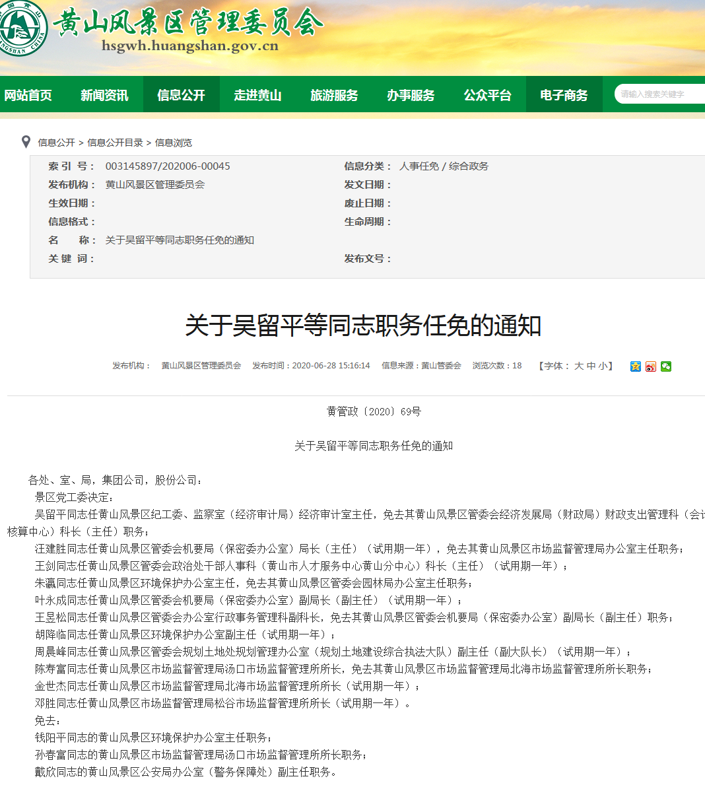Click the header title 黄山风景区管理委员会
The image size is (705, 785).
pyautogui.click(x=188, y=22)
